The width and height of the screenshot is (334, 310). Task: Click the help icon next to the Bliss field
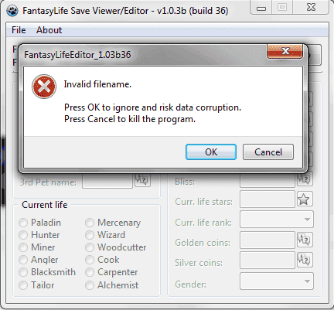[305, 179]
